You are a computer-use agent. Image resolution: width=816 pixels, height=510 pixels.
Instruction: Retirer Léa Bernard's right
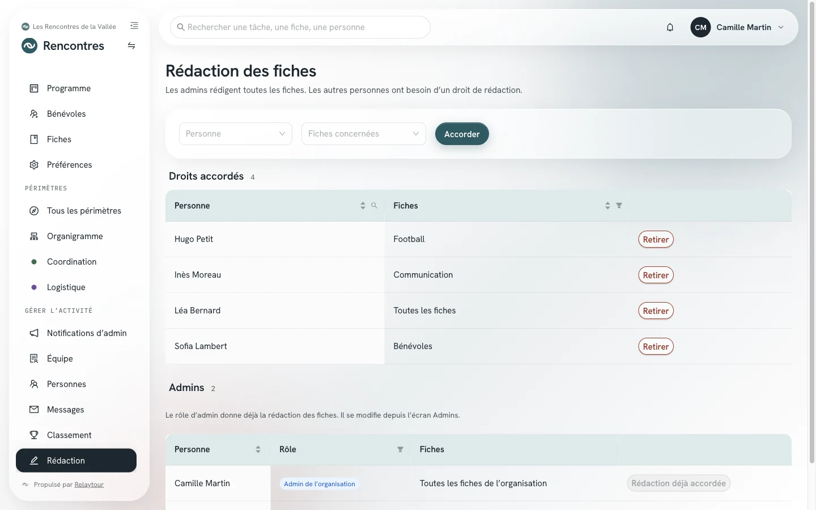[x=656, y=311]
